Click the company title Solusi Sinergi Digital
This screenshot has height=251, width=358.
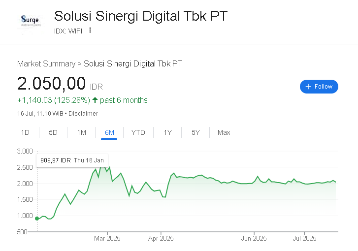(141, 16)
